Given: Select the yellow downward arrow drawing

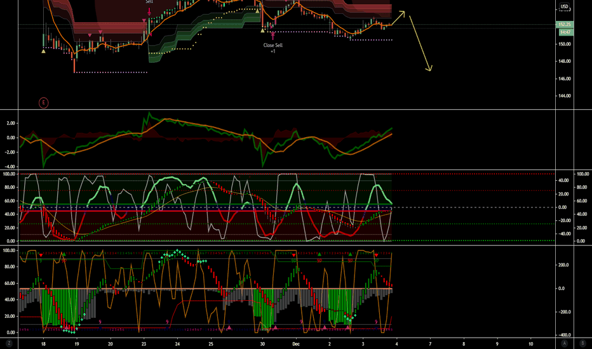Looking at the screenshot, I should [420, 43].
